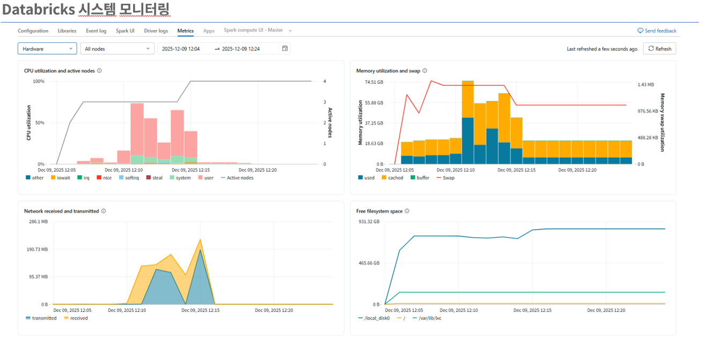Click the 'system' color swatch in CPU legend
This screenshot has height=342, width=703.
(x=172, y=178)
